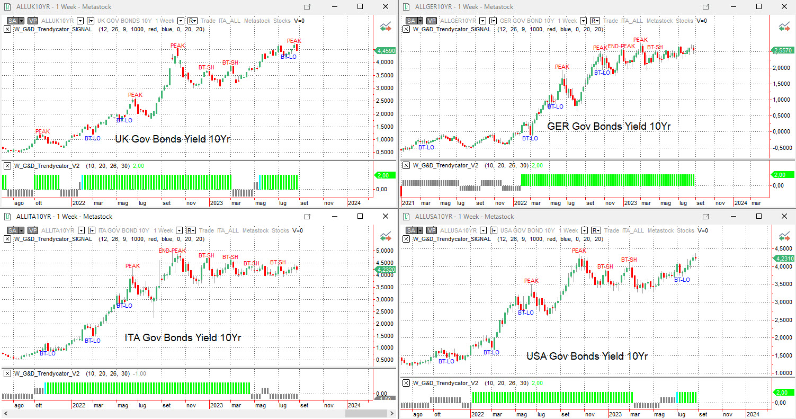Viewport: 796px width, 419px height.
Task: Open the R dropdown in the ALLGER10YR chart
Action: [x=595, y=21]
